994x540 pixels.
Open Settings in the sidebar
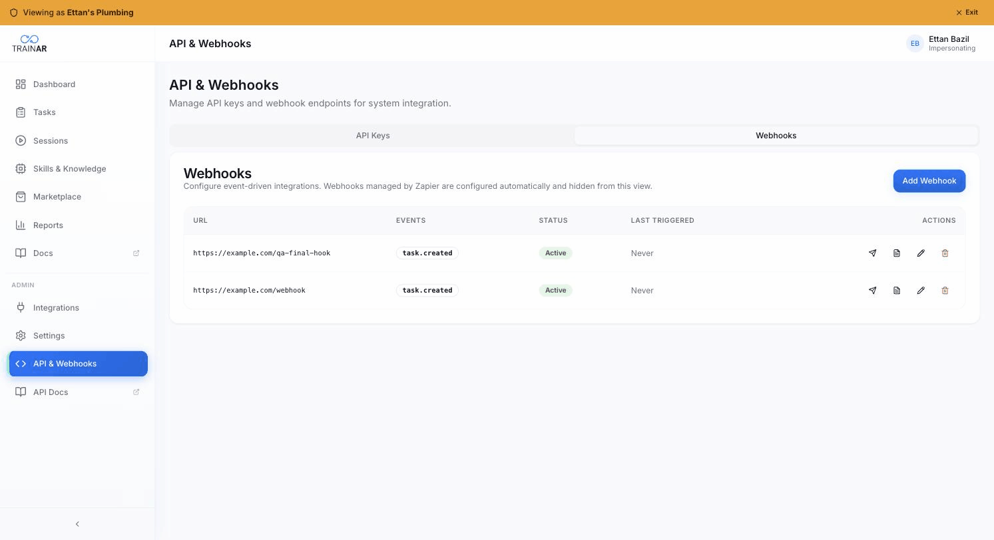78,336
